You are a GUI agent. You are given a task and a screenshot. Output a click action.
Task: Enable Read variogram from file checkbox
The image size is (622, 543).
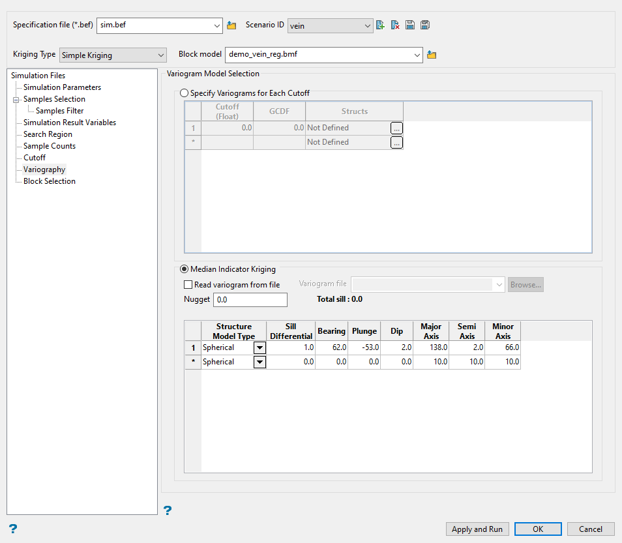coord(188,285)
